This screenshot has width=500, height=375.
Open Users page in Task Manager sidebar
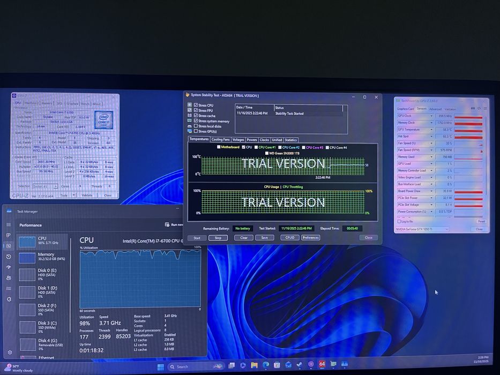coord(9,277)
